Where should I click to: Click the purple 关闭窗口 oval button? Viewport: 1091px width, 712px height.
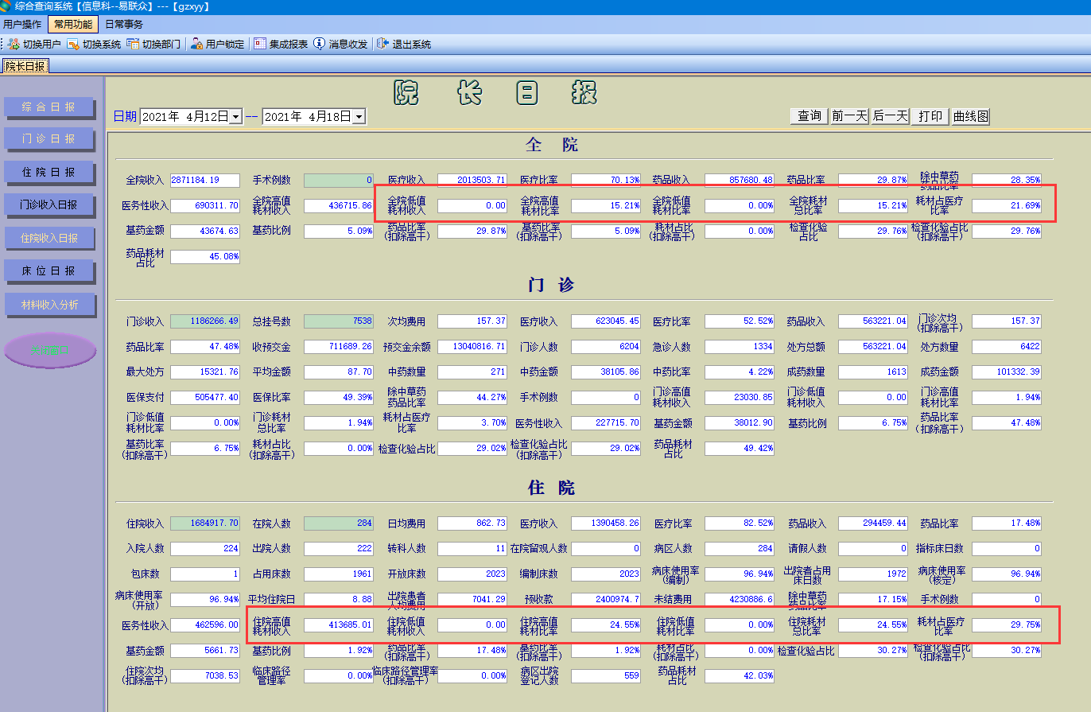(50, 350)
